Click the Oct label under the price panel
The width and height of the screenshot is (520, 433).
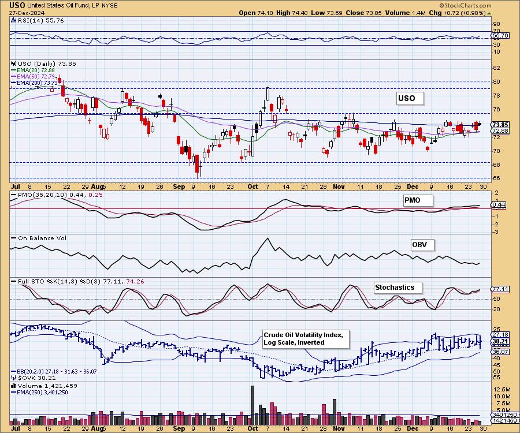tap(252, 186)
